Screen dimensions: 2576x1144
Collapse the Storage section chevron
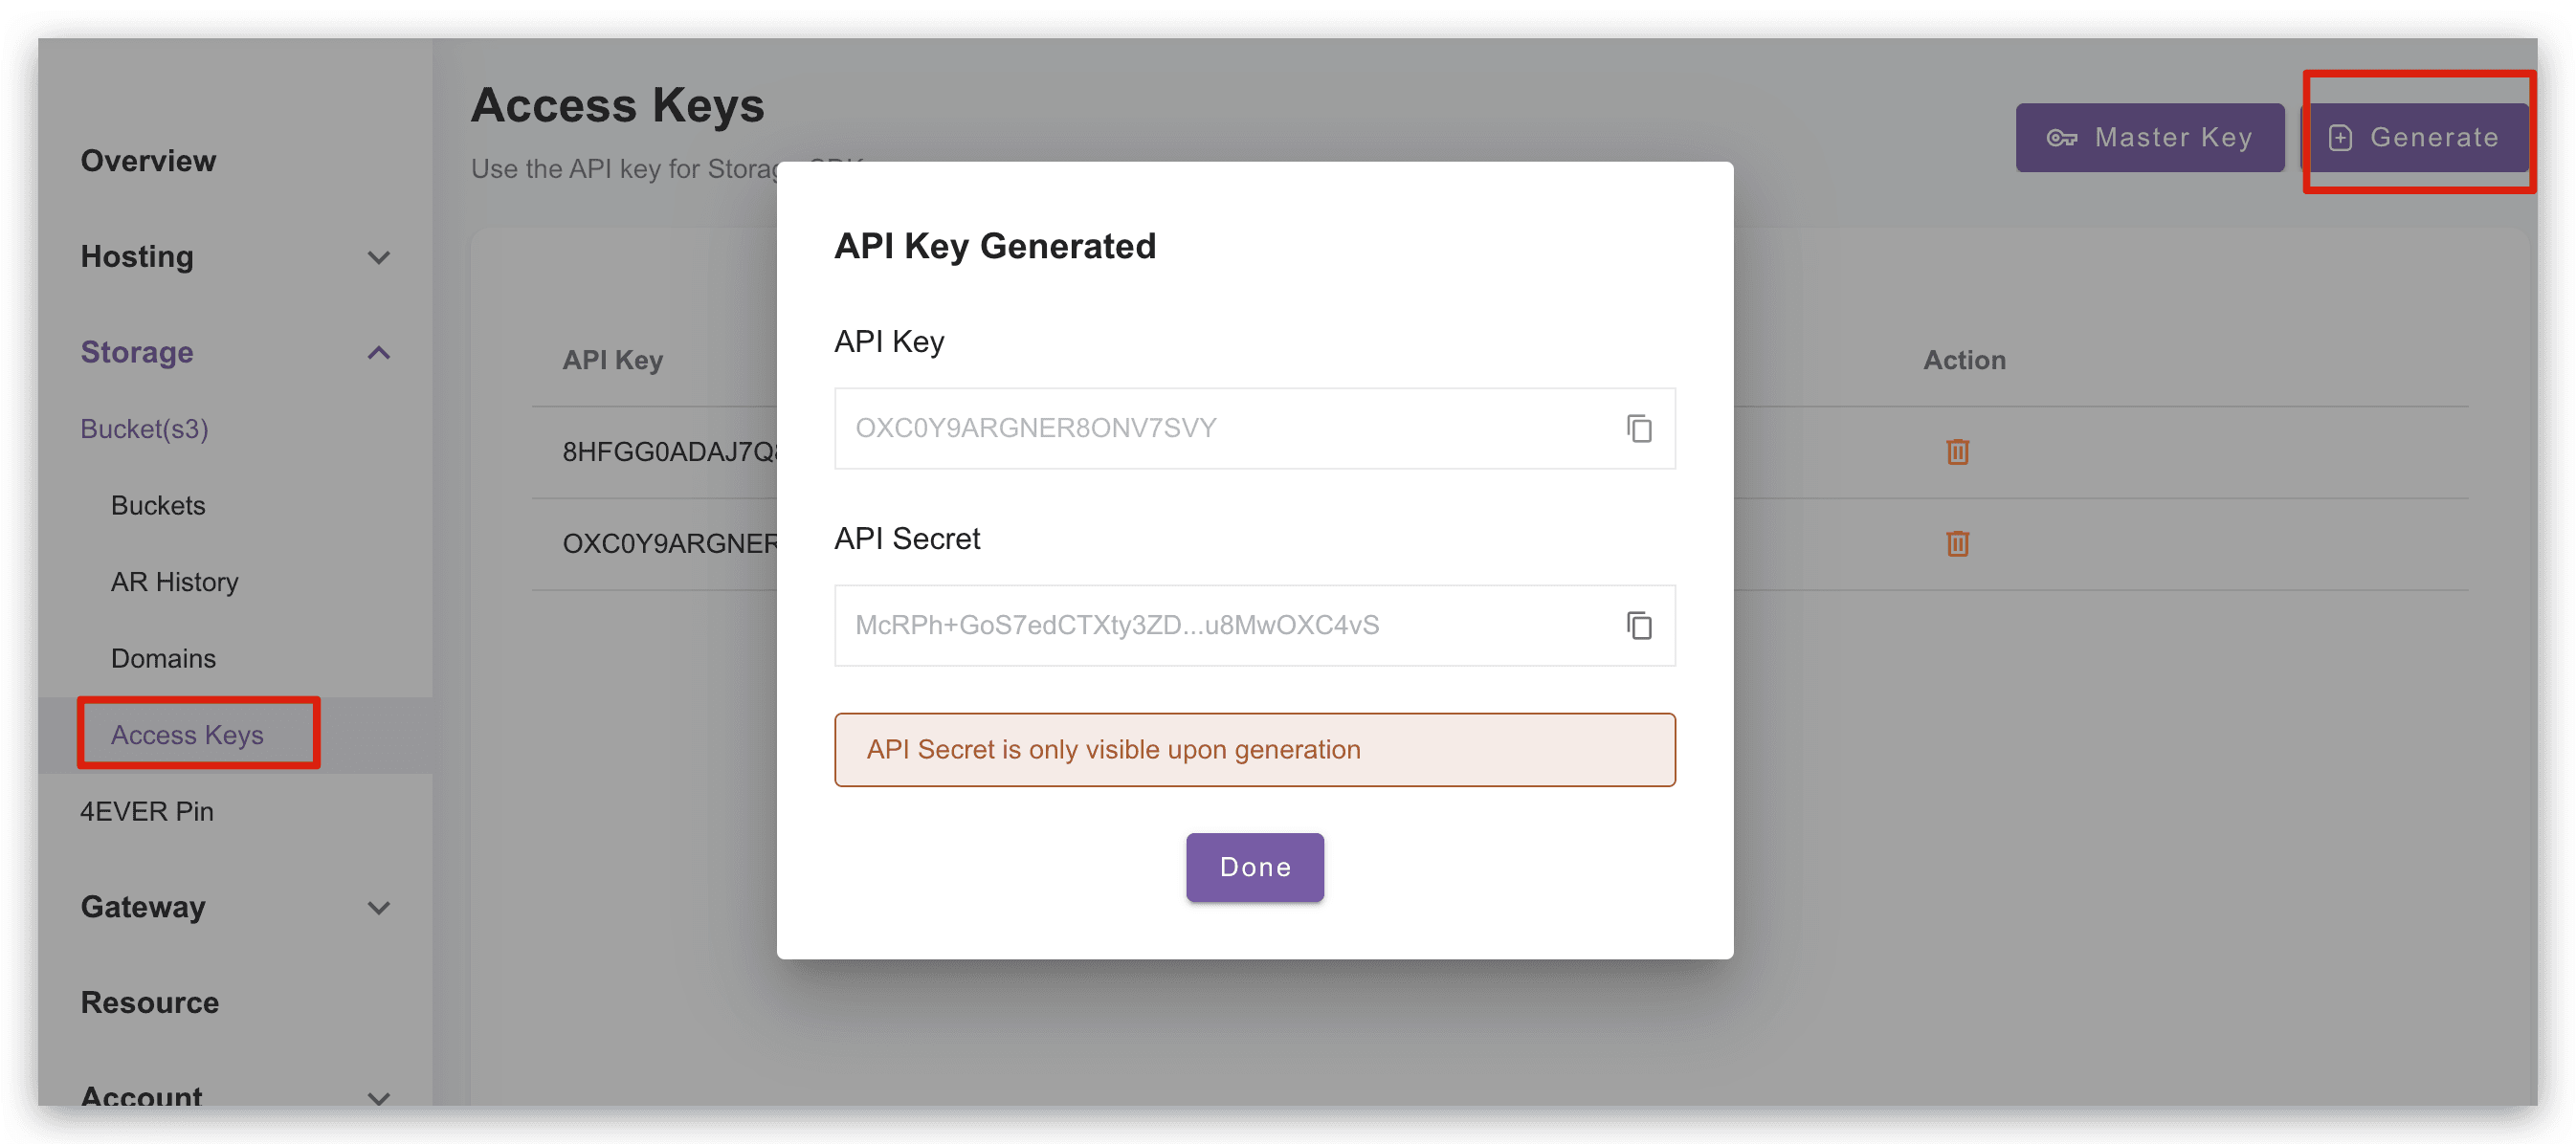tap(378, 352)
